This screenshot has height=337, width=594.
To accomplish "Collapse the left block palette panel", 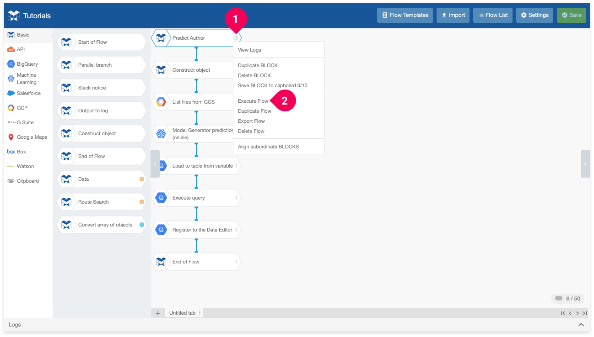I will point(155,163).
